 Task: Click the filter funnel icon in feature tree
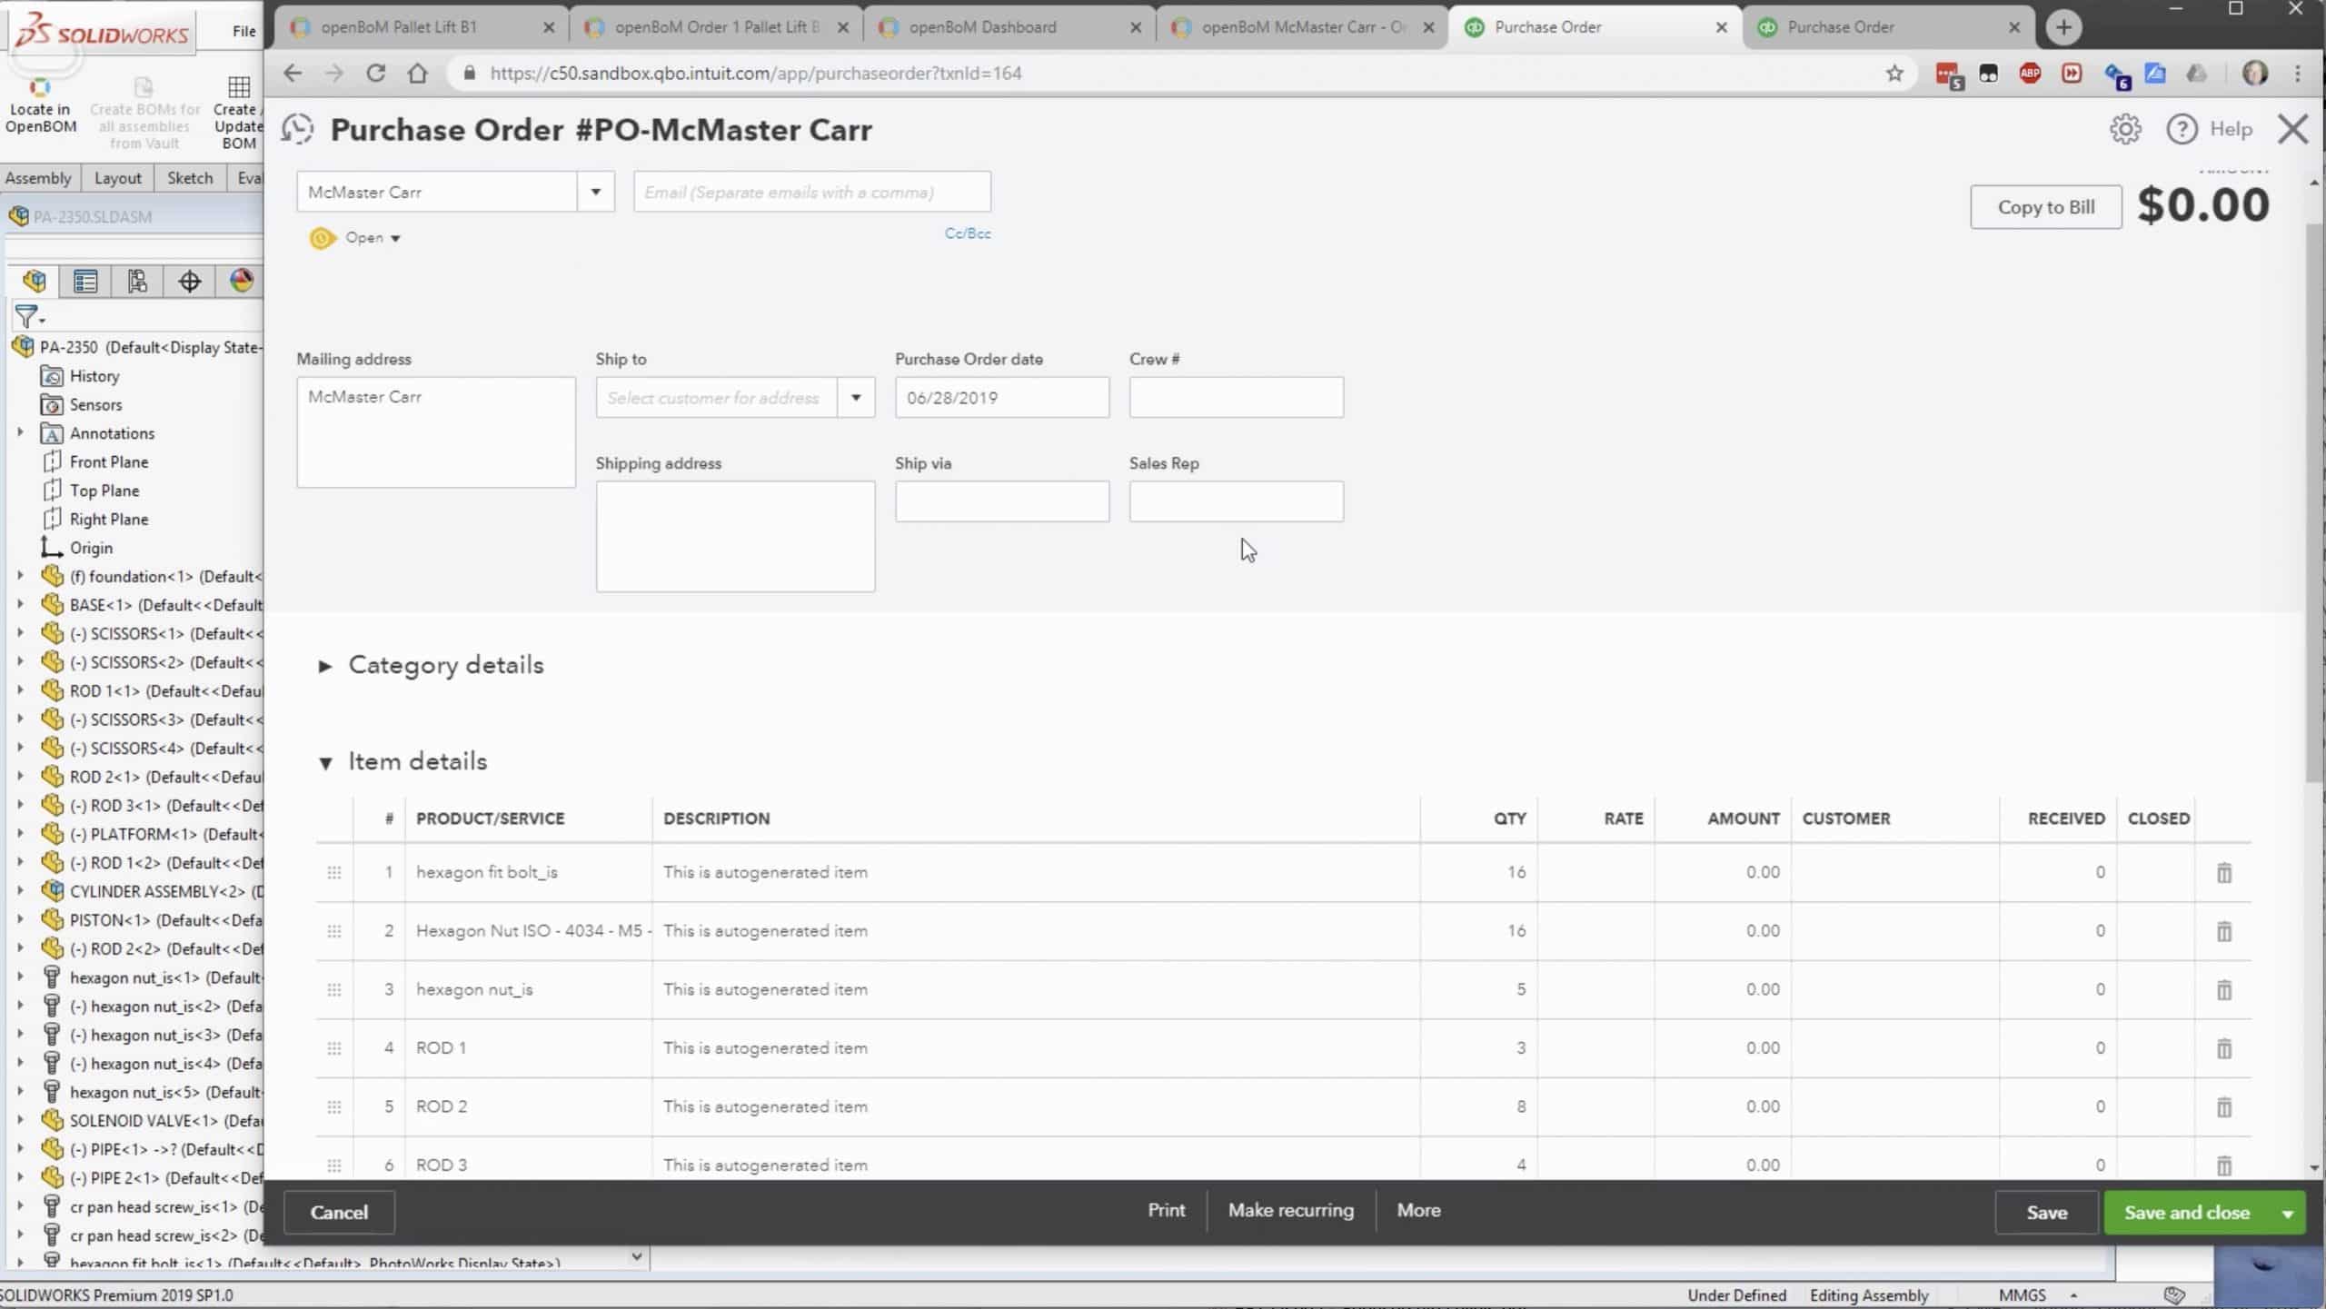point(28,316)
